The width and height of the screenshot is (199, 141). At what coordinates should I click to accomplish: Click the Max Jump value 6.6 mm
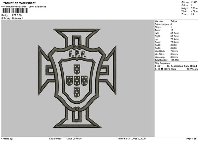pyautogui.click(x=174, y=57)
